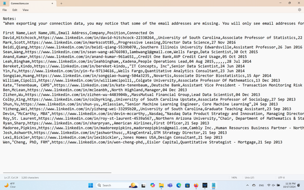Click the Ryan,Sharp row

106,123
